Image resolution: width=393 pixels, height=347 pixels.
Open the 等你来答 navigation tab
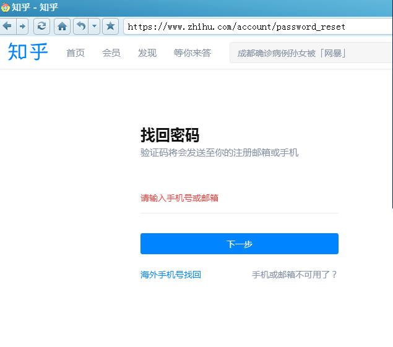tap(192, 53)
